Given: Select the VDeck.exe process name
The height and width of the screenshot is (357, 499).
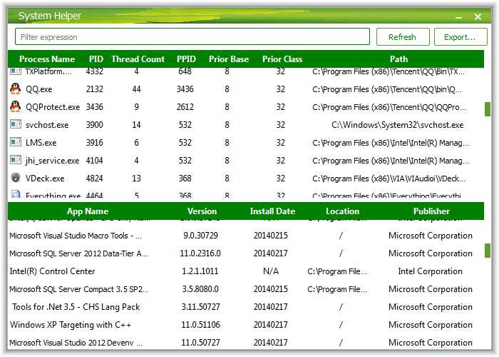Looking at the screenshot, I should (45, 178).
